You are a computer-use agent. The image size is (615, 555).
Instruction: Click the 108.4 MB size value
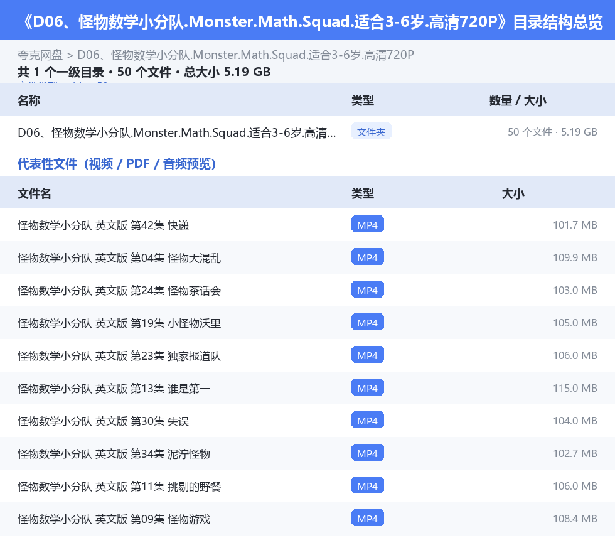point(575,518)
